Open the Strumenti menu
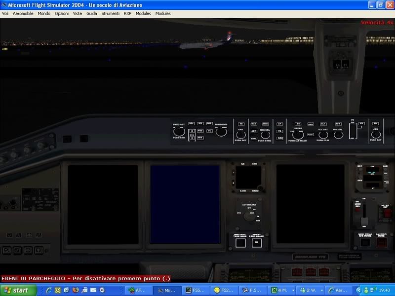 pyautogui.click(x=110, y=14)
